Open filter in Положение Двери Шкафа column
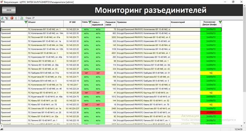Image resolution: width=246 pixels, height=131 pixels. point(220,22)
